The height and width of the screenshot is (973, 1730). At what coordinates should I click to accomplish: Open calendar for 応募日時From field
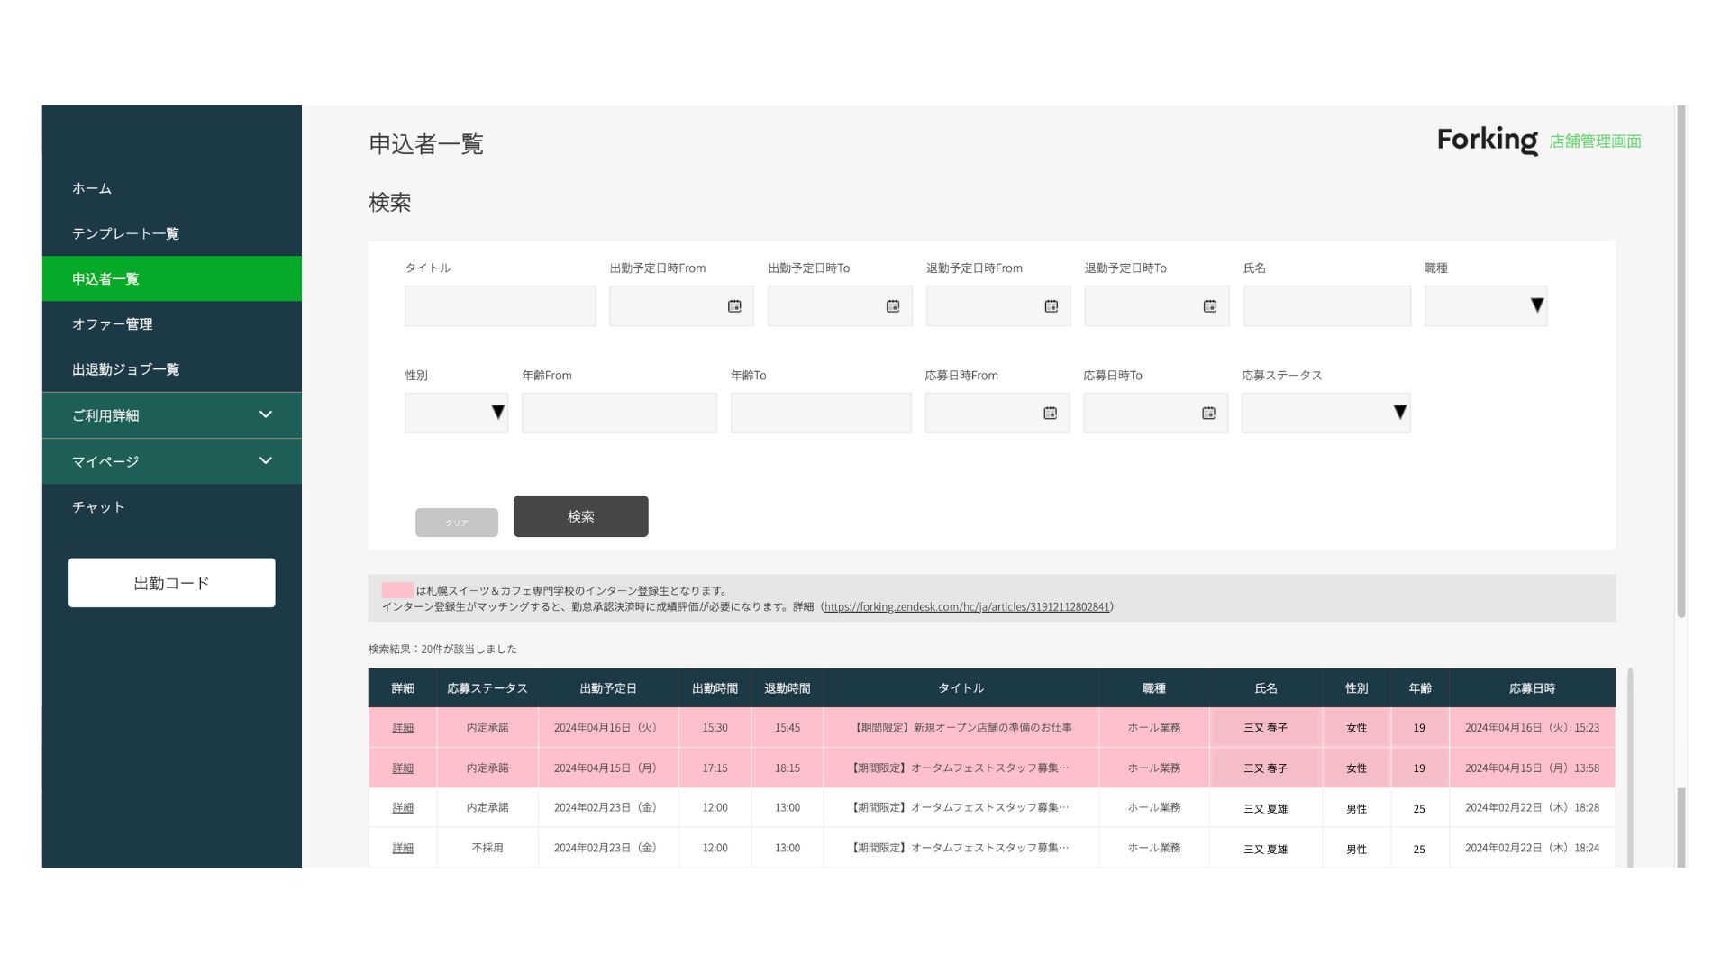pos(1050,414)
